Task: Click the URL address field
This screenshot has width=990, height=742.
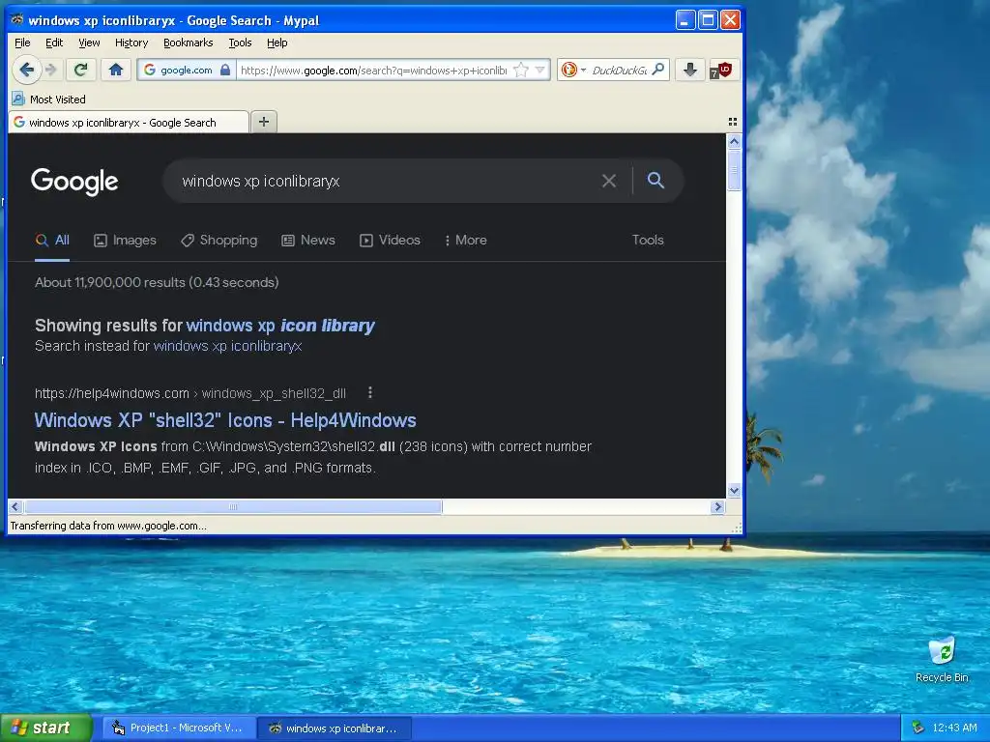Action: (374, 70)
